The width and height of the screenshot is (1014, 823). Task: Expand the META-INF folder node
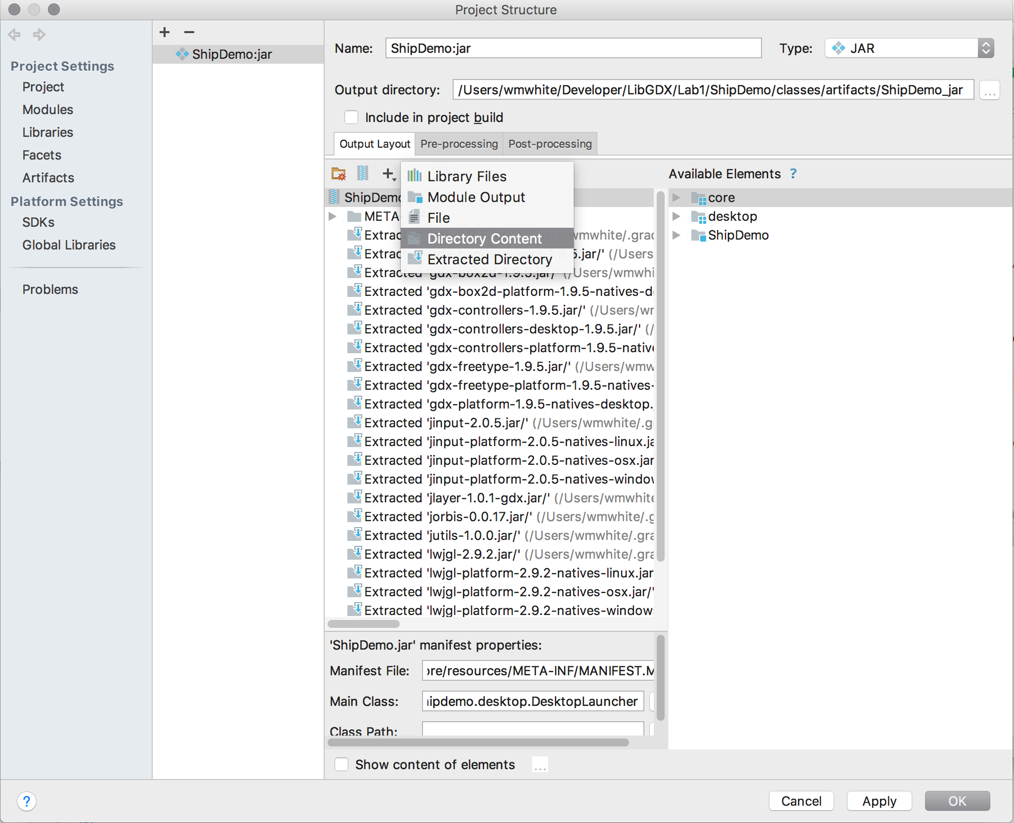click(x=333, y=216)
